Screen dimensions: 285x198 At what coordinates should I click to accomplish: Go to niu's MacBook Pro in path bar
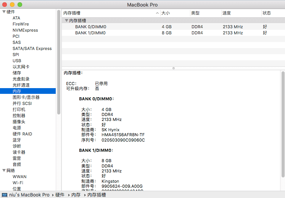point(29,195)
